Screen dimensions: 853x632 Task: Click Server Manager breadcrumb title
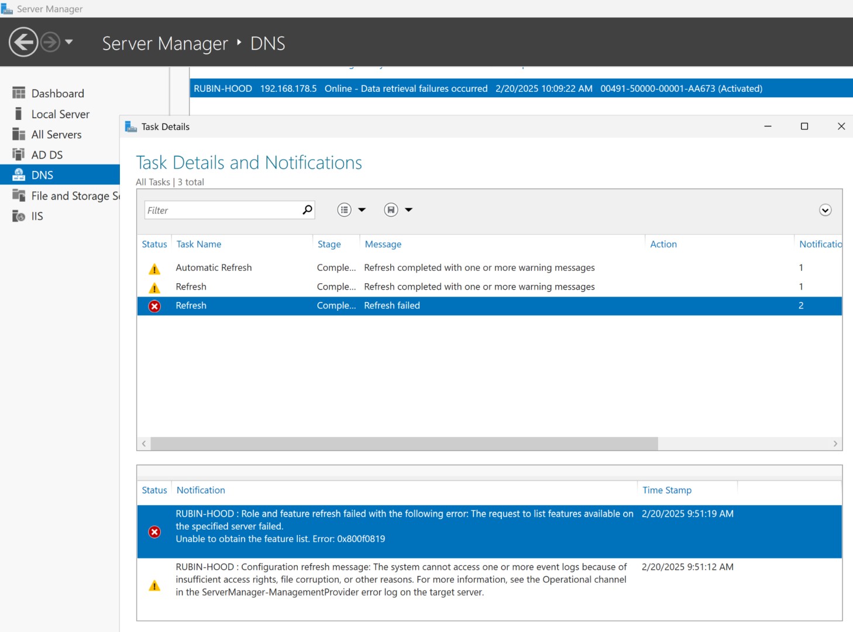click(x=165, y=43)
